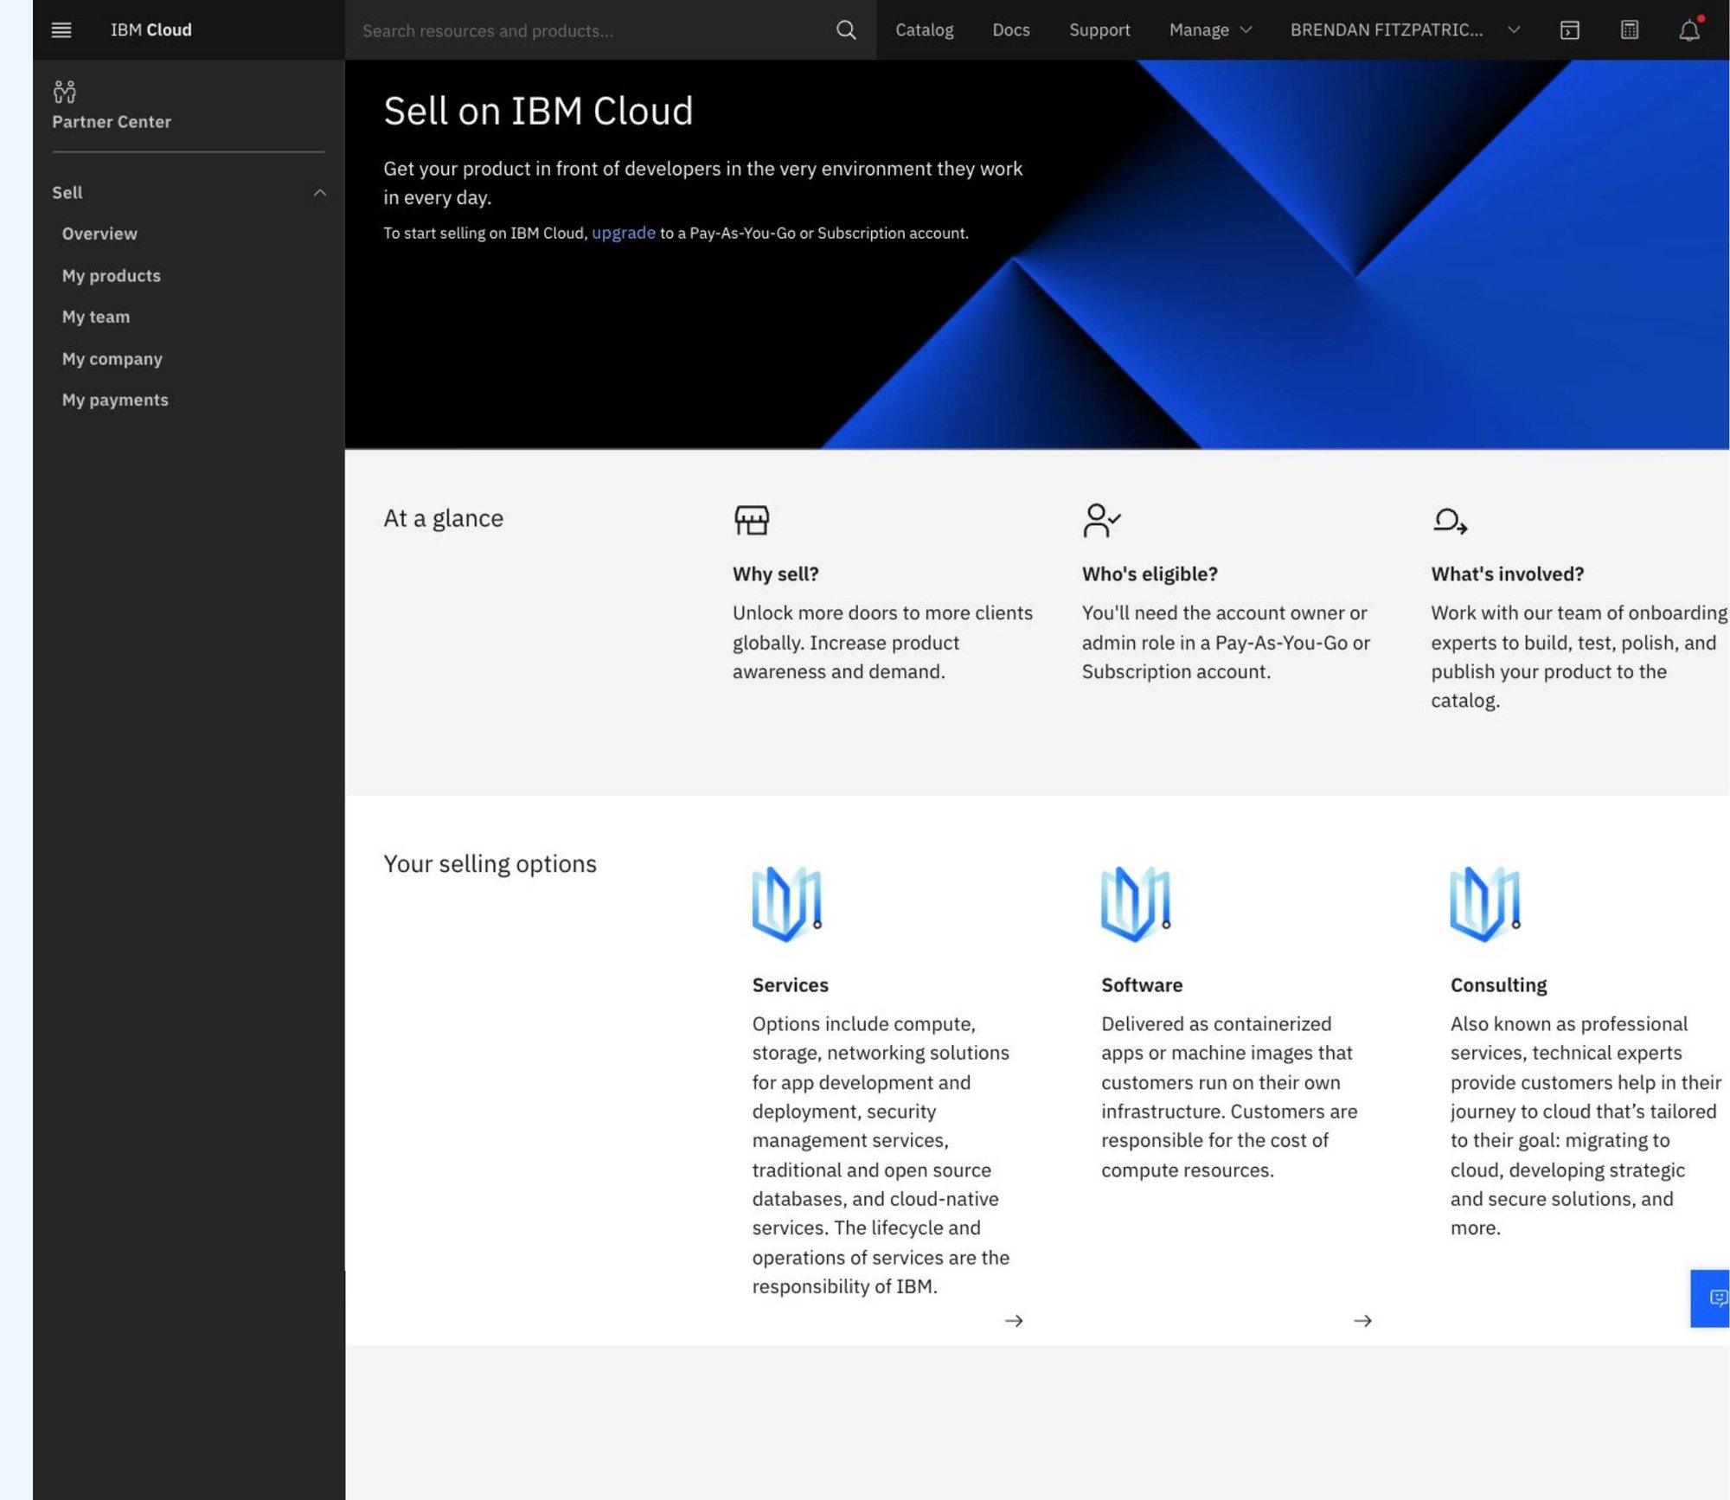Click the Who's eligible user icon
This screenshot has width=1730, height=1500.
[x=1101, y=521]
